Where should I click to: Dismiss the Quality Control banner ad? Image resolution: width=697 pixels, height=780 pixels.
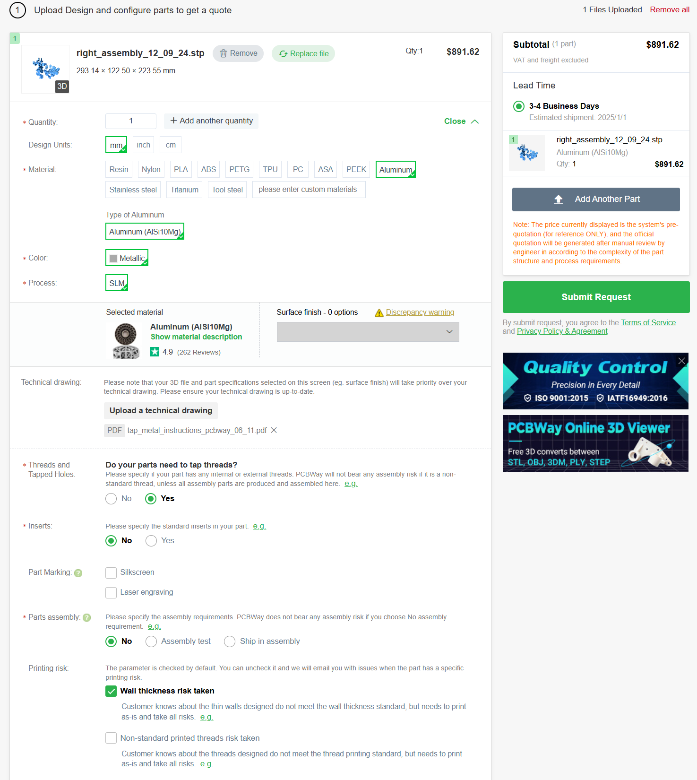(x=681, y=361)
